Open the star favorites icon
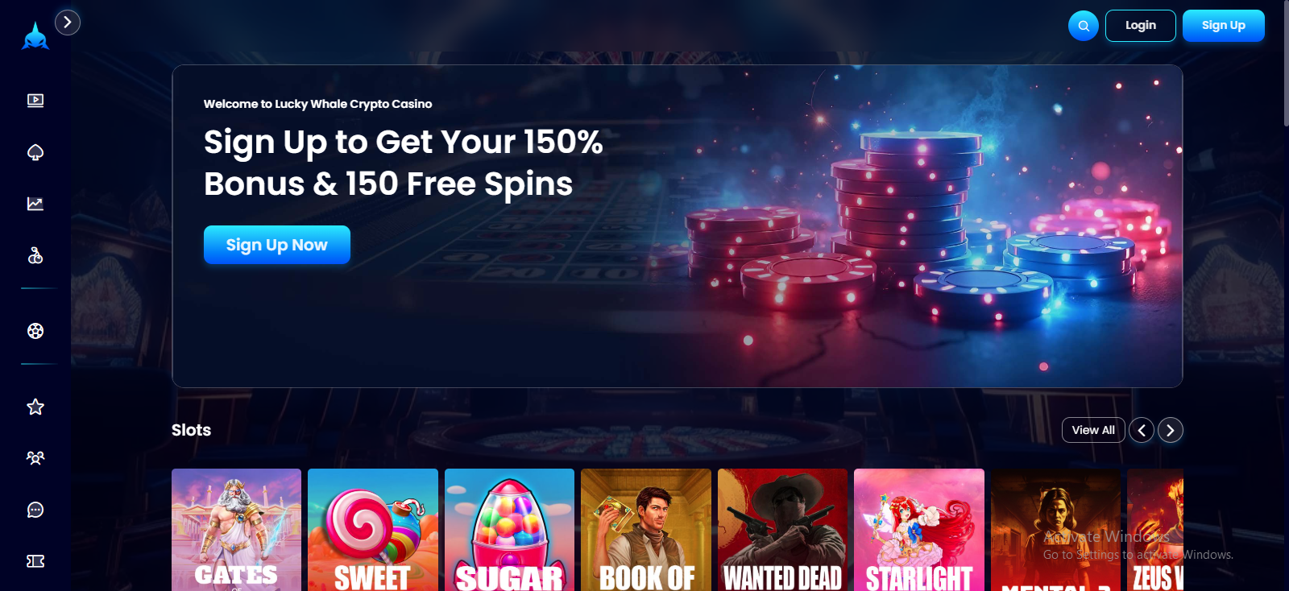The height and width of the screenshot is (591, 1289). (35, 407)
